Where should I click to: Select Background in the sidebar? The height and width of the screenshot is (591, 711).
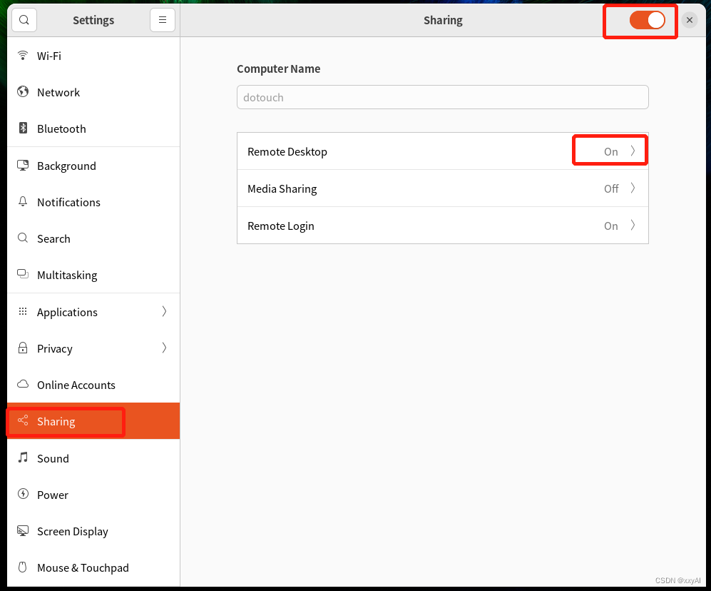pyautogui.click(x=93, y=166)
